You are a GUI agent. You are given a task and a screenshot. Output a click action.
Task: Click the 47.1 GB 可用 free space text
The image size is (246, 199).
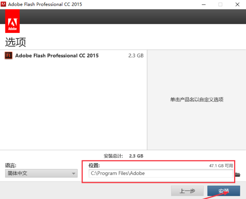pyautogui.click(x=221, y=166)
